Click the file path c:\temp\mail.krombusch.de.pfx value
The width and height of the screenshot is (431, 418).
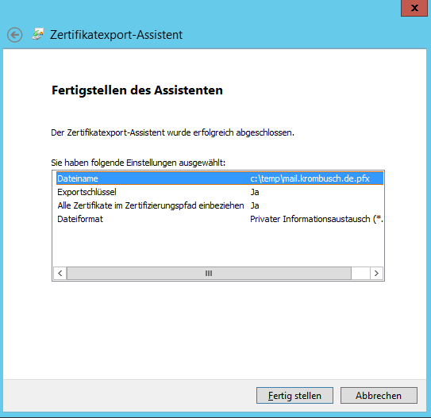[x=310, y=178]
